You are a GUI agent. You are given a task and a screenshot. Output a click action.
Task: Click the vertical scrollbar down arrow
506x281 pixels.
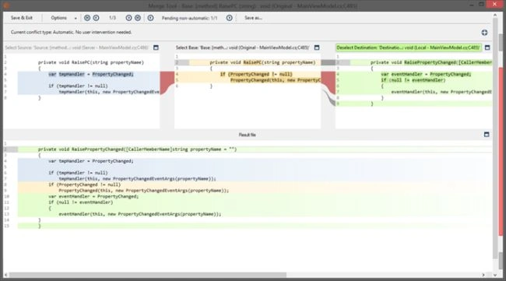coord(495,275)
